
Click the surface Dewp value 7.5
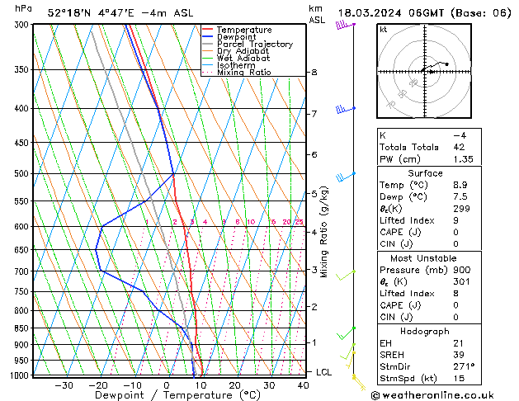[x=460, y=197]
